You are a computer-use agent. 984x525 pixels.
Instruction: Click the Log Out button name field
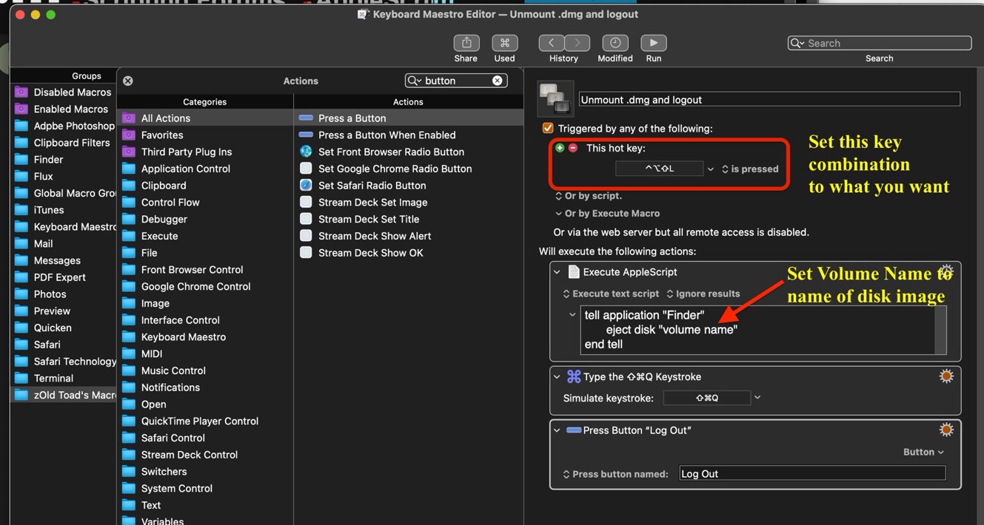(x=812, y=473)
